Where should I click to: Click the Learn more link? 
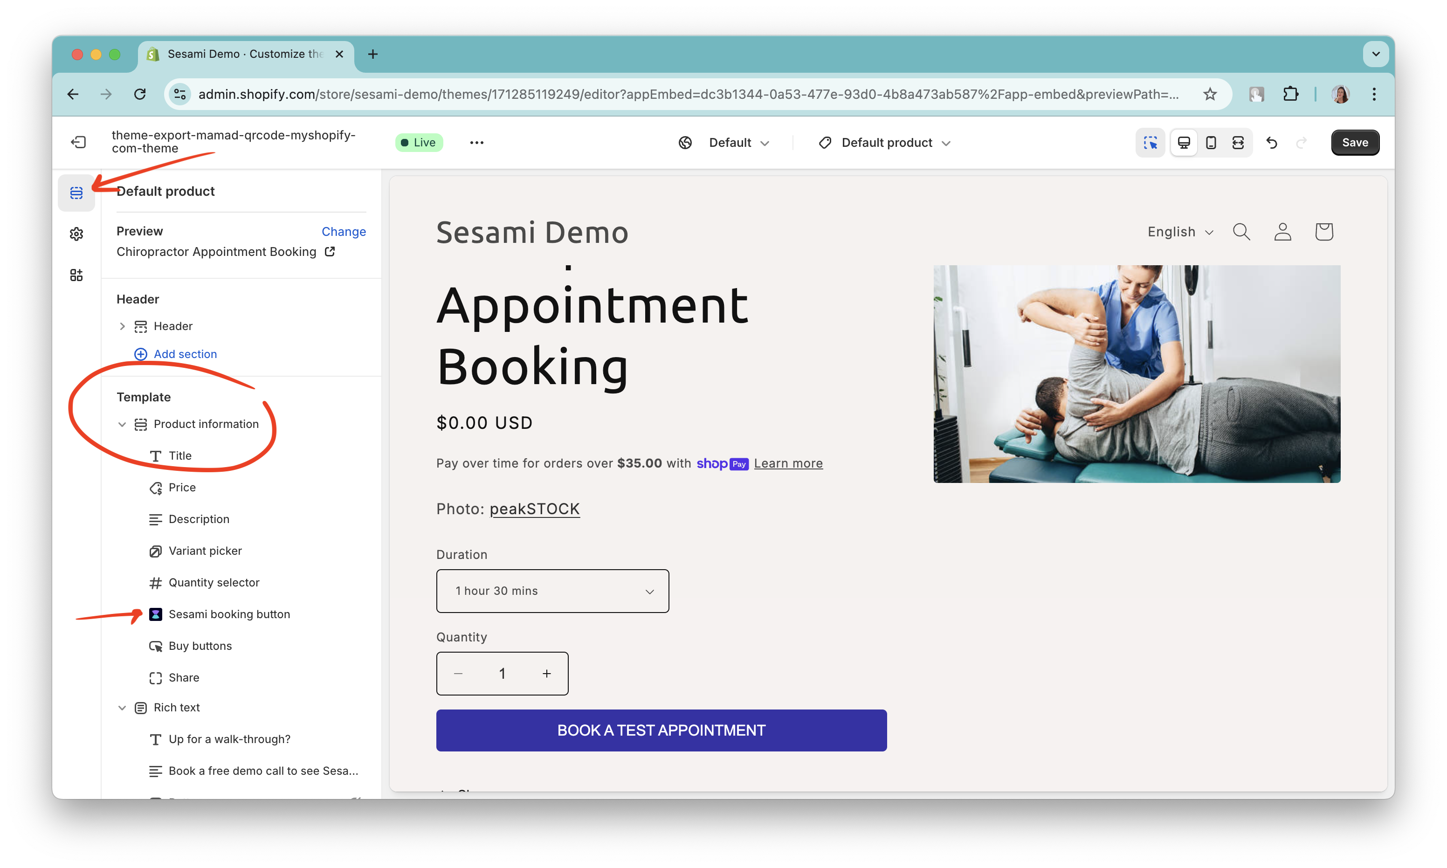788,463
